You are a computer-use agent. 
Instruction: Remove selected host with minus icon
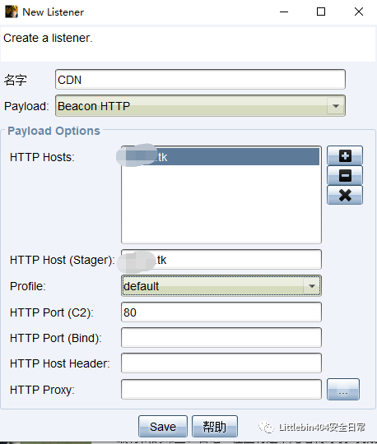pos(345,175)
